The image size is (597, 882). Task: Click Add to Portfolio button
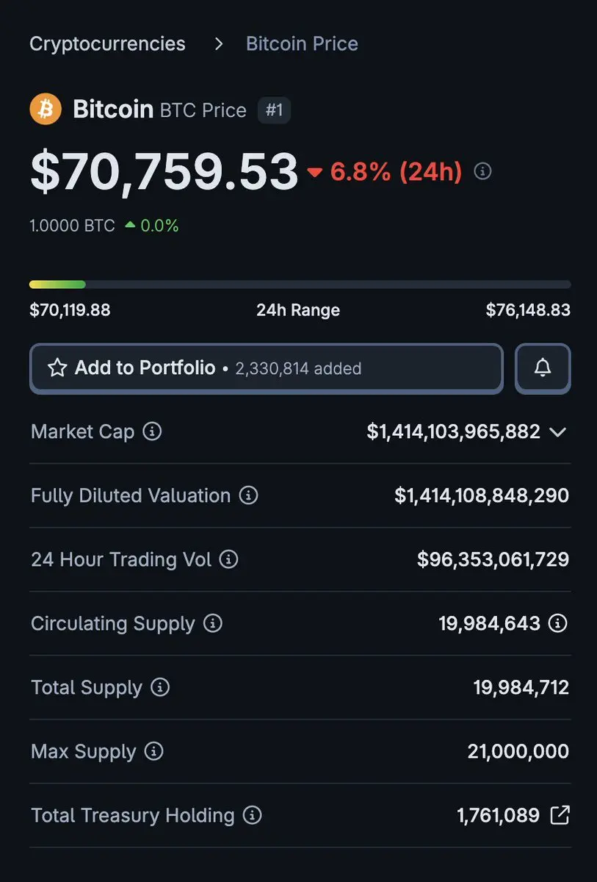point(266,367)
